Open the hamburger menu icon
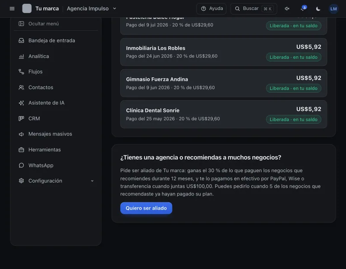 (12, 9)
